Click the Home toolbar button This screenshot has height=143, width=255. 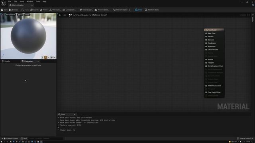(x=44, y=10)
